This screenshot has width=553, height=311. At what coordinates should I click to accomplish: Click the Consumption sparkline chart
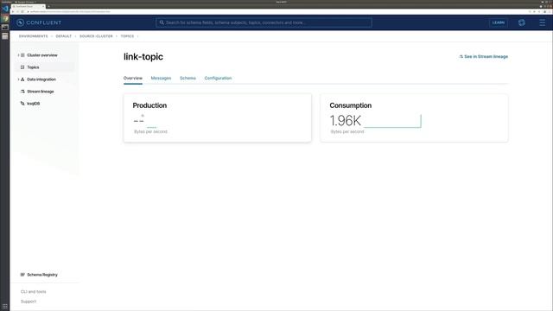pyautogui.click(x=392, y=121)
